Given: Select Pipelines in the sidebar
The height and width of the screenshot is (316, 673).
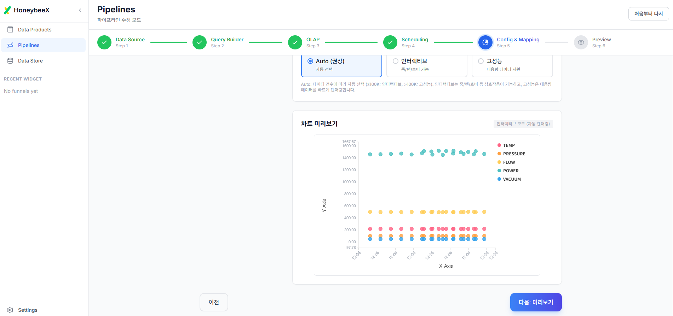Looking at the screenshot, I should [x=44, y=45].
